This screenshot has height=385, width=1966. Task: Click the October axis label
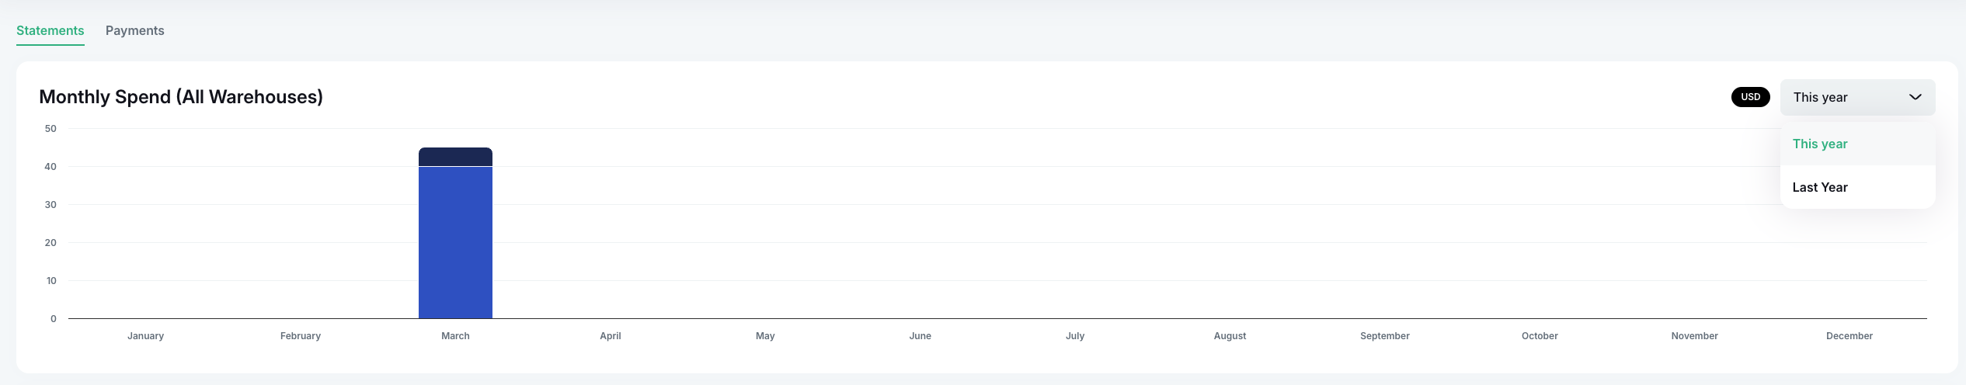(1540, 336)
